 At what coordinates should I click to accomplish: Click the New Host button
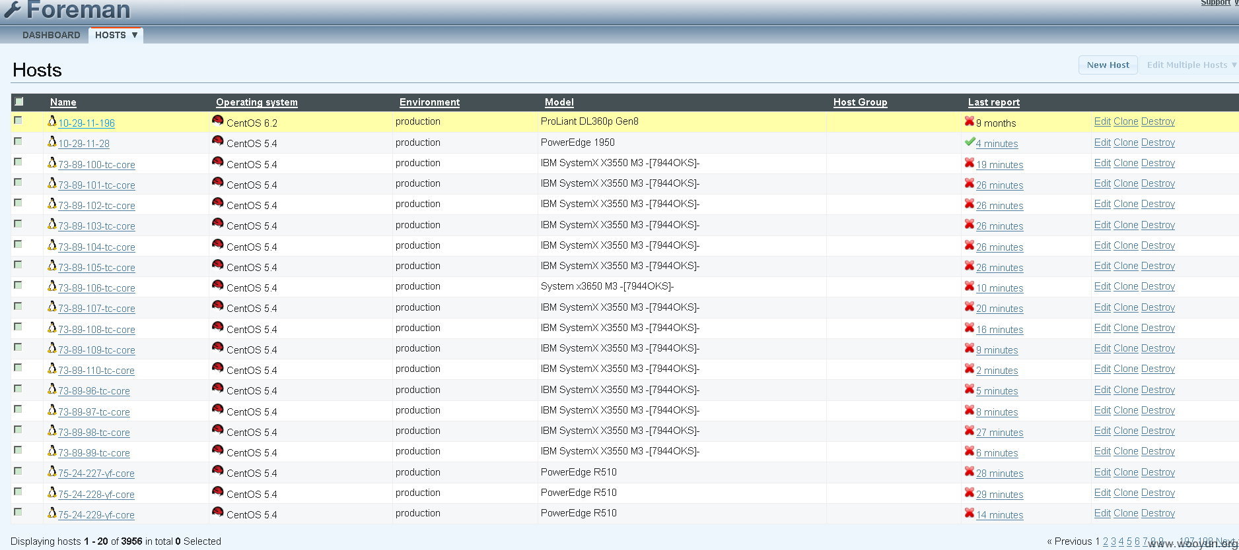pos(1108,65)
